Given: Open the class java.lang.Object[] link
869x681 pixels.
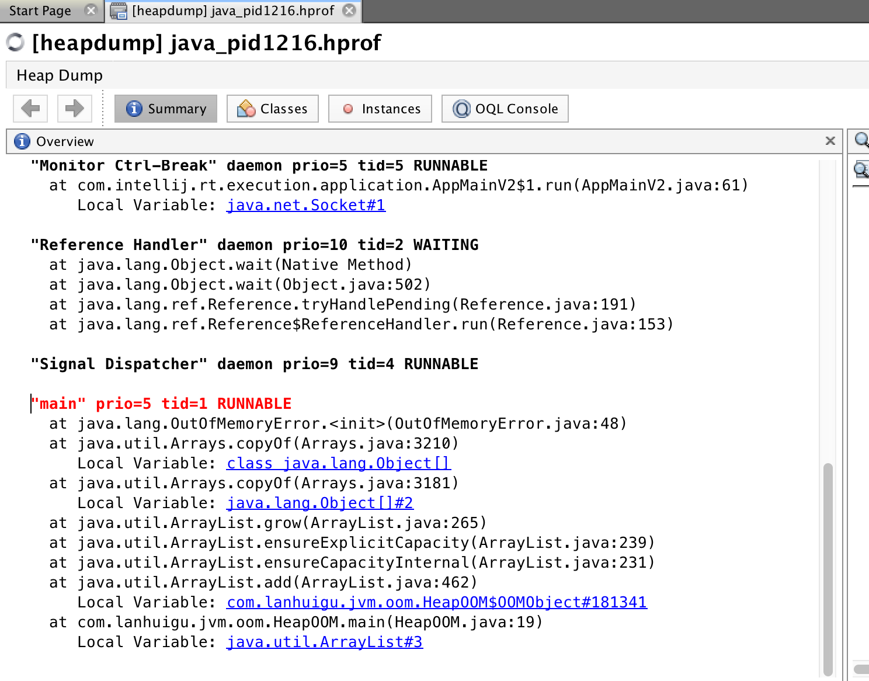Looking at the screenshot, I should tap(339, 463).
